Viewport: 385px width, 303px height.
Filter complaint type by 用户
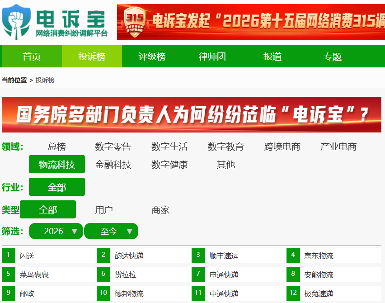pyautogui.click(x=104, y=210)
